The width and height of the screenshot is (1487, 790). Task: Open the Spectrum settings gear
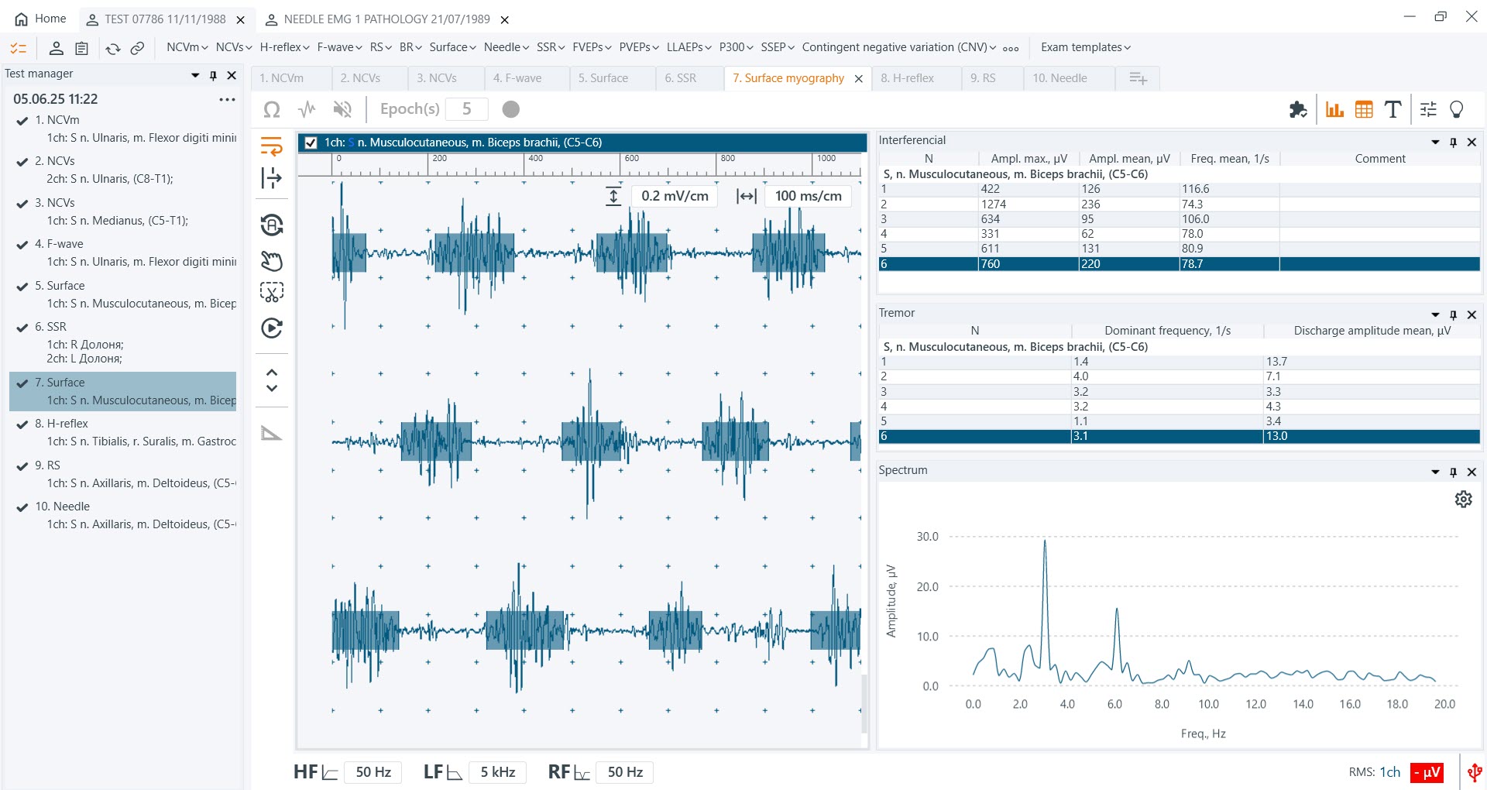click(x=1463, y=500)
